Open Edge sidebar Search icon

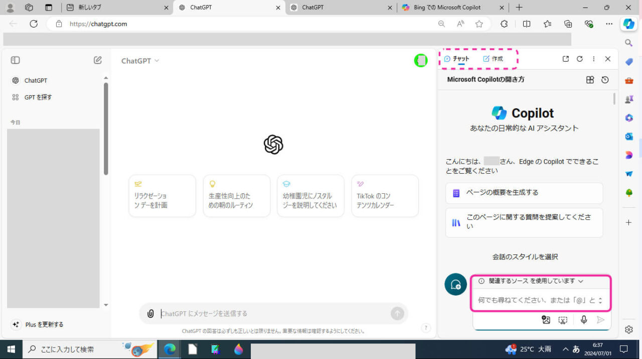pyautogui.click(x=629, y=43)
